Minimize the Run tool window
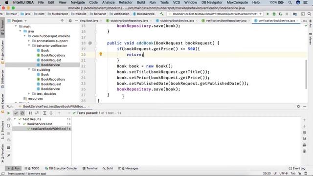This screenshot has width=313, height=176. [305, 107]
